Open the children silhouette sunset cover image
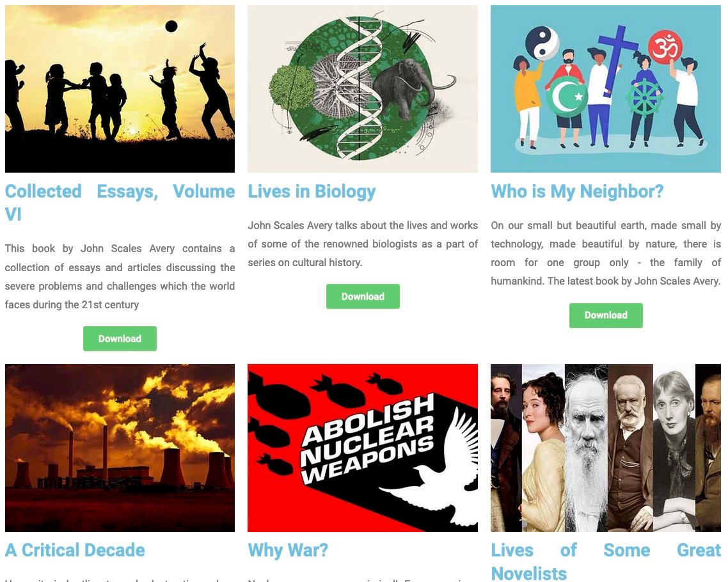The image size is (728, 582). [120, 89]
